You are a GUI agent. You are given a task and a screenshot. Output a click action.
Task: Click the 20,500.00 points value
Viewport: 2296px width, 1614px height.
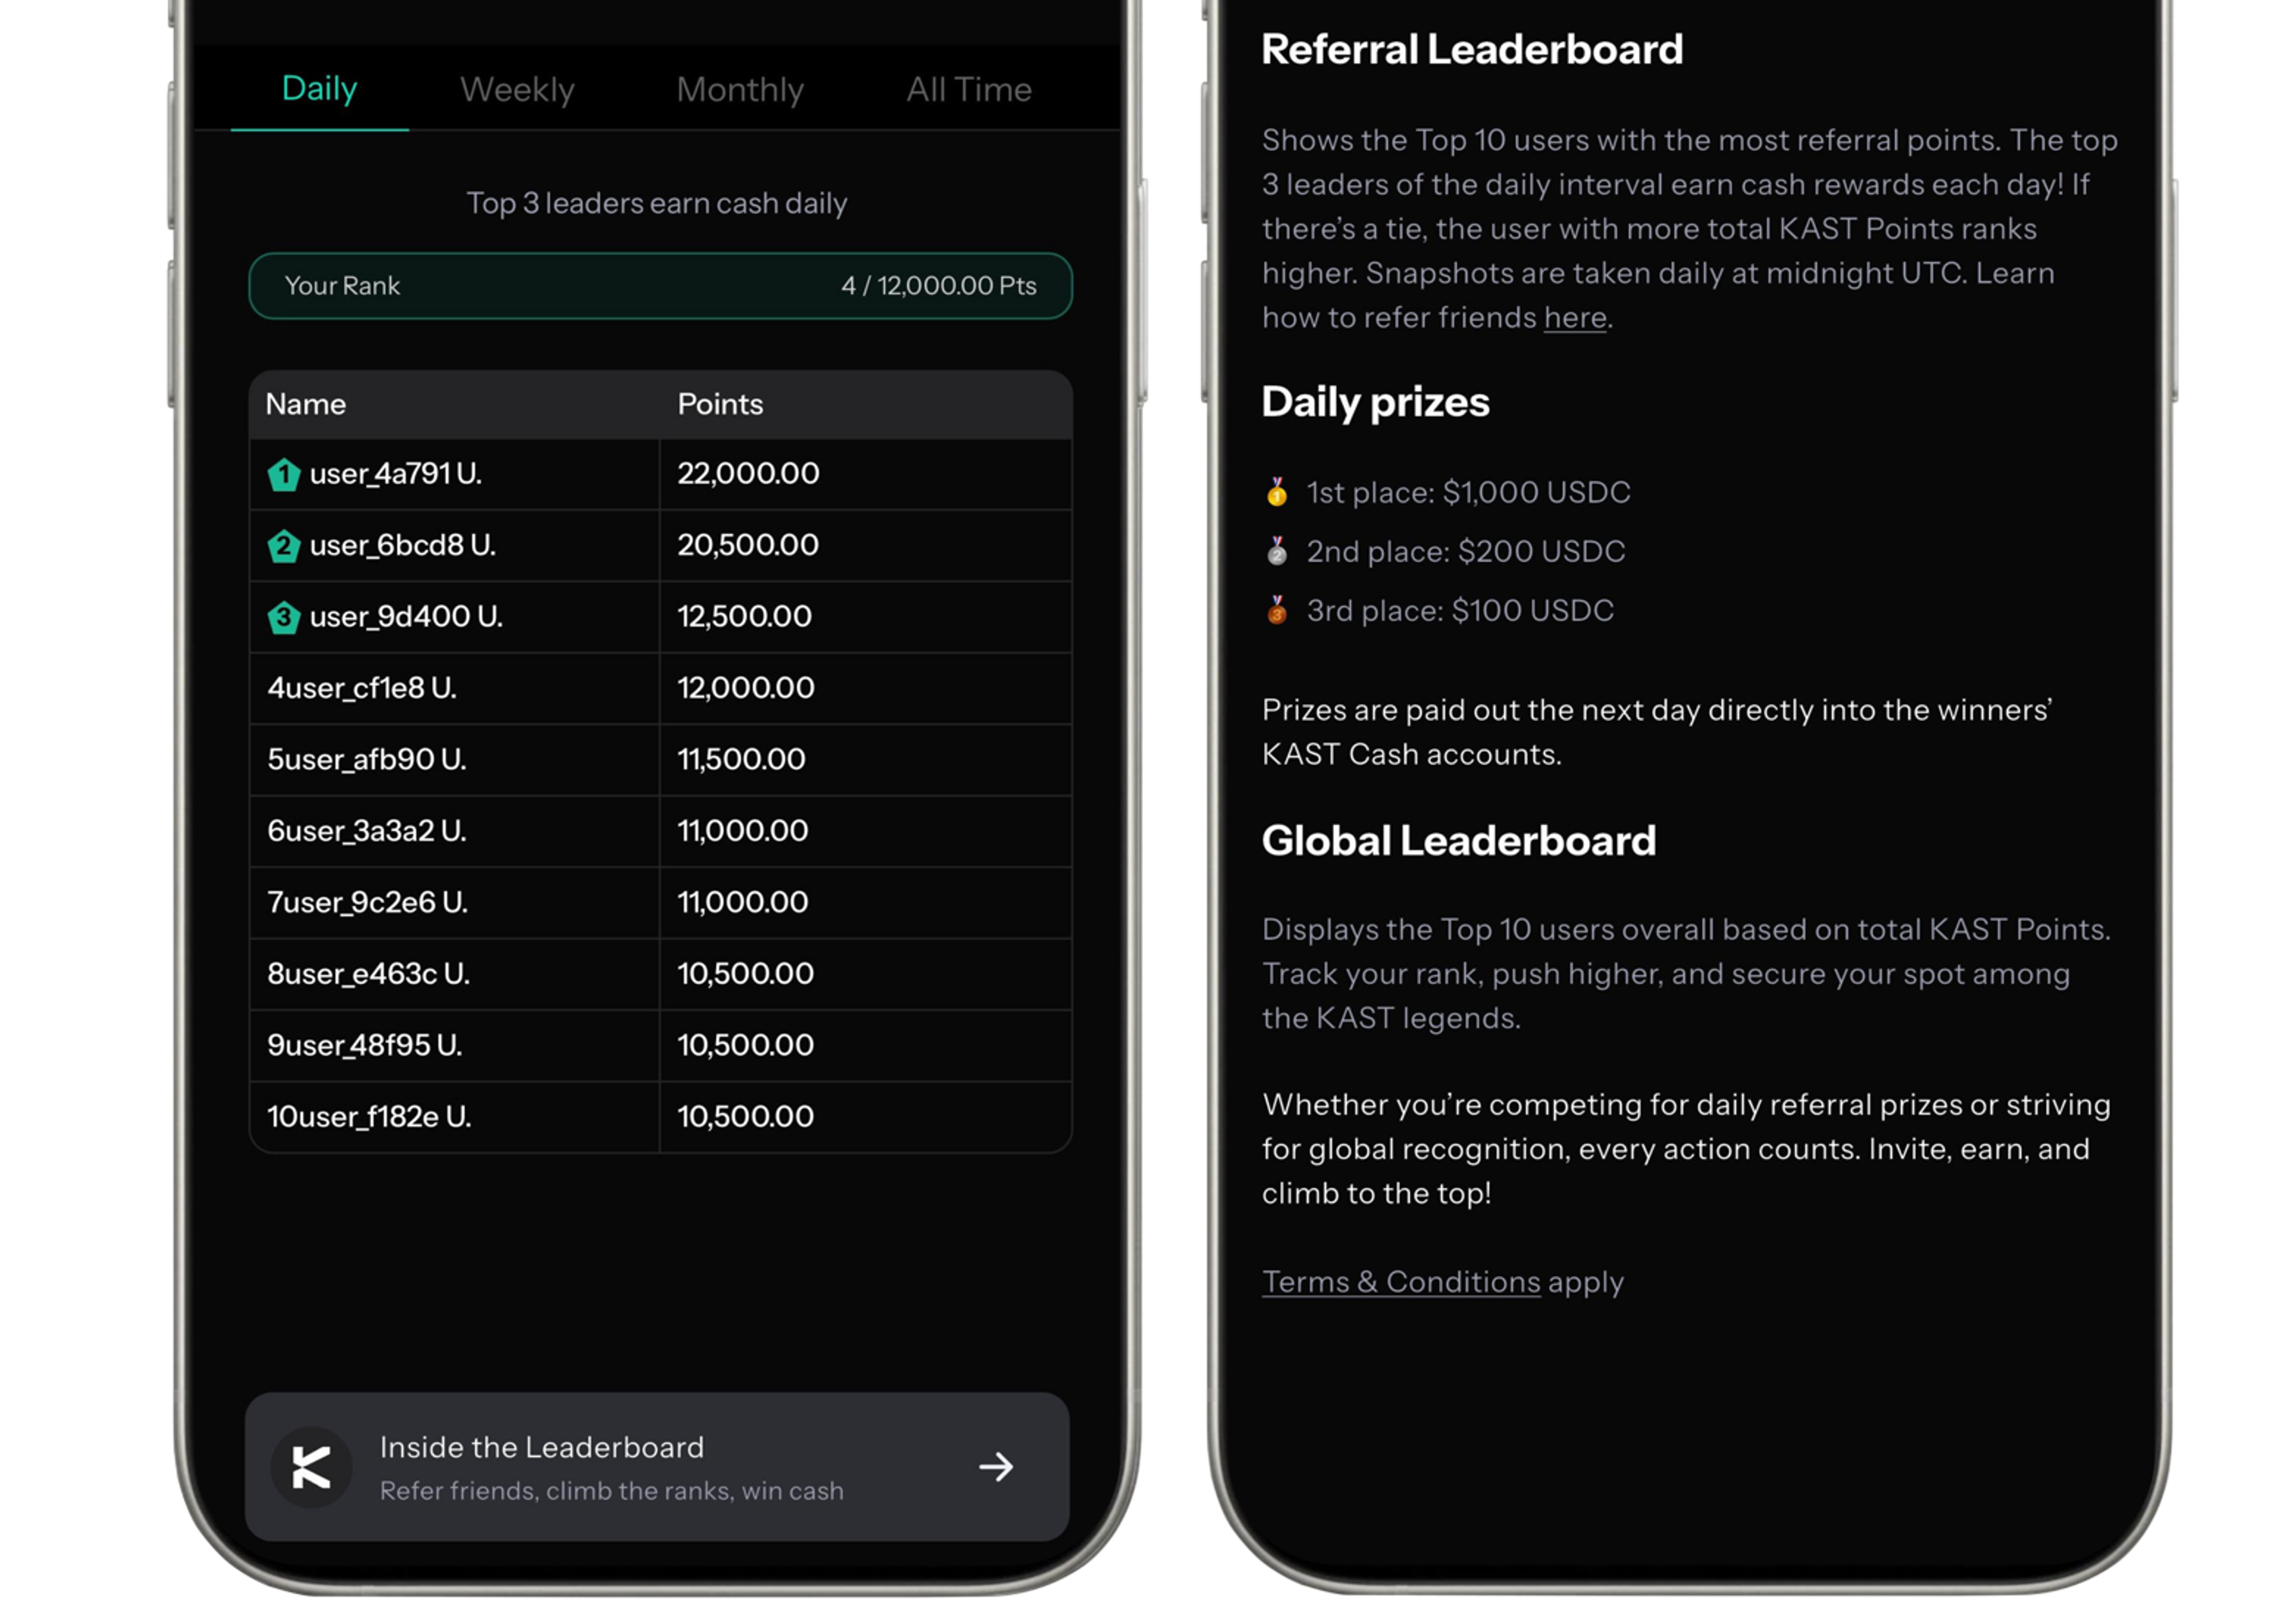pyautogui.click(x=748, y=545)
